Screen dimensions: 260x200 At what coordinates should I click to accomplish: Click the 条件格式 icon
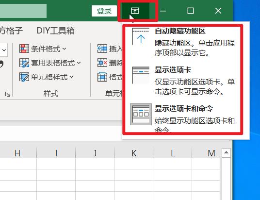tap(24, 49)
